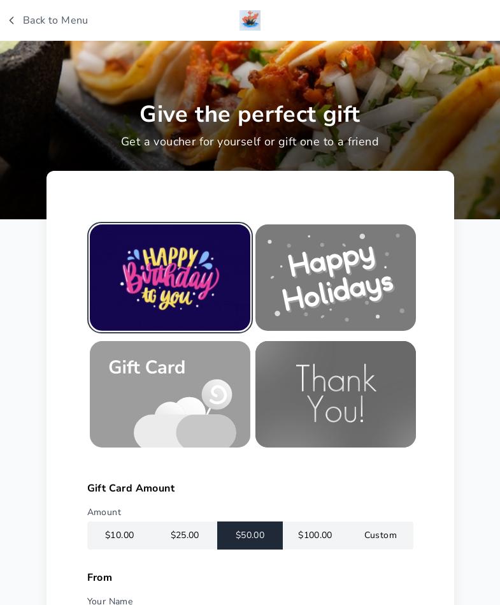Choose the $25.00 amount option
Image resolution: width=500 pixels, height=605 pixels.
pos(185,535)
